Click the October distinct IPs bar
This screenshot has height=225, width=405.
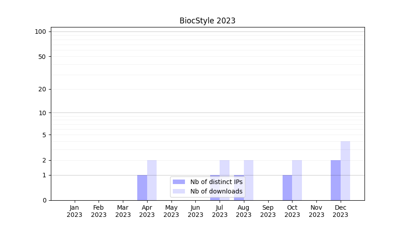coord(287,188)
